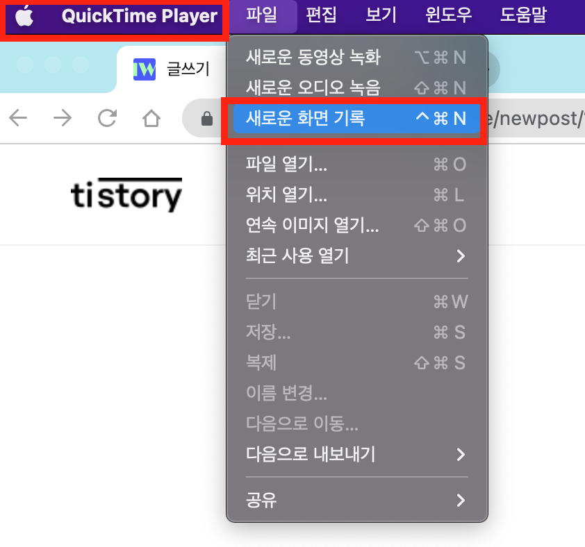This screenshot has height=547, width=585.
Task: Expand the 최근 사용 열기 submenu
Action: click(356, 255)
